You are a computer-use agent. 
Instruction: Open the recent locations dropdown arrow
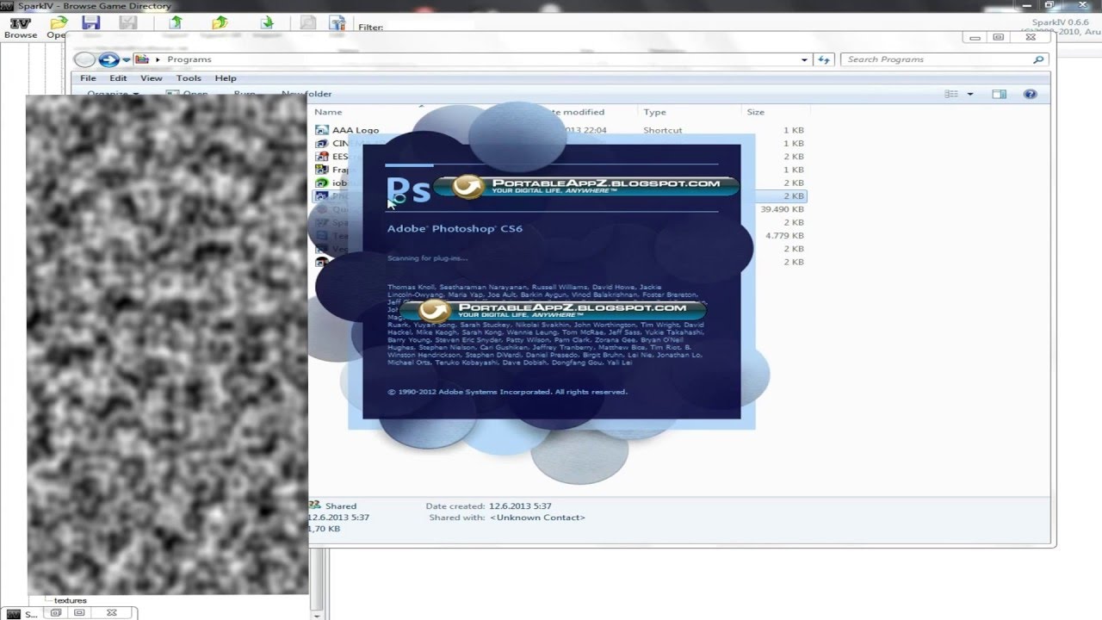coord(126,59)
